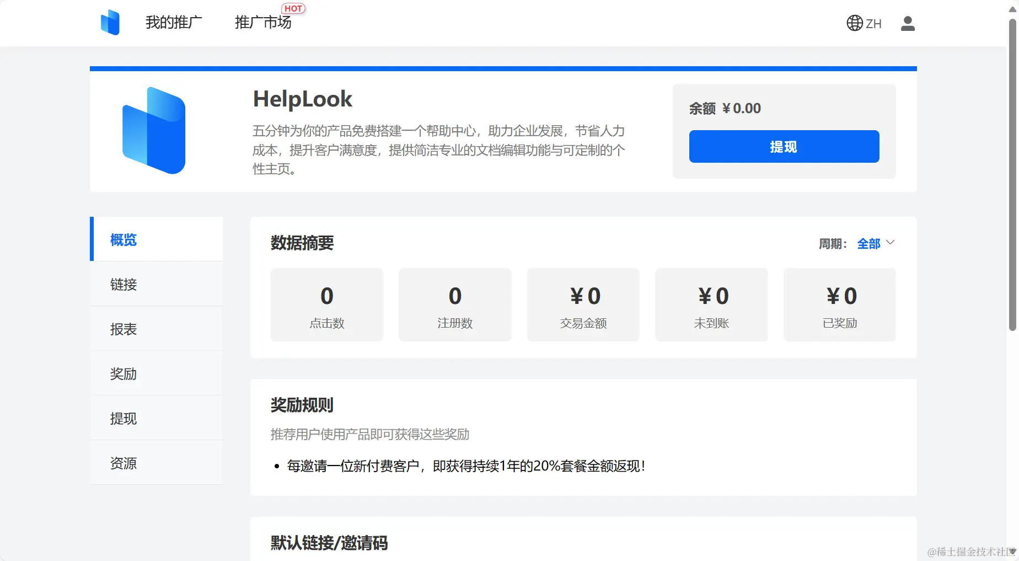
Task: Click the 余额 ¥0.00 balance text
Action: (x=725, y=108)
